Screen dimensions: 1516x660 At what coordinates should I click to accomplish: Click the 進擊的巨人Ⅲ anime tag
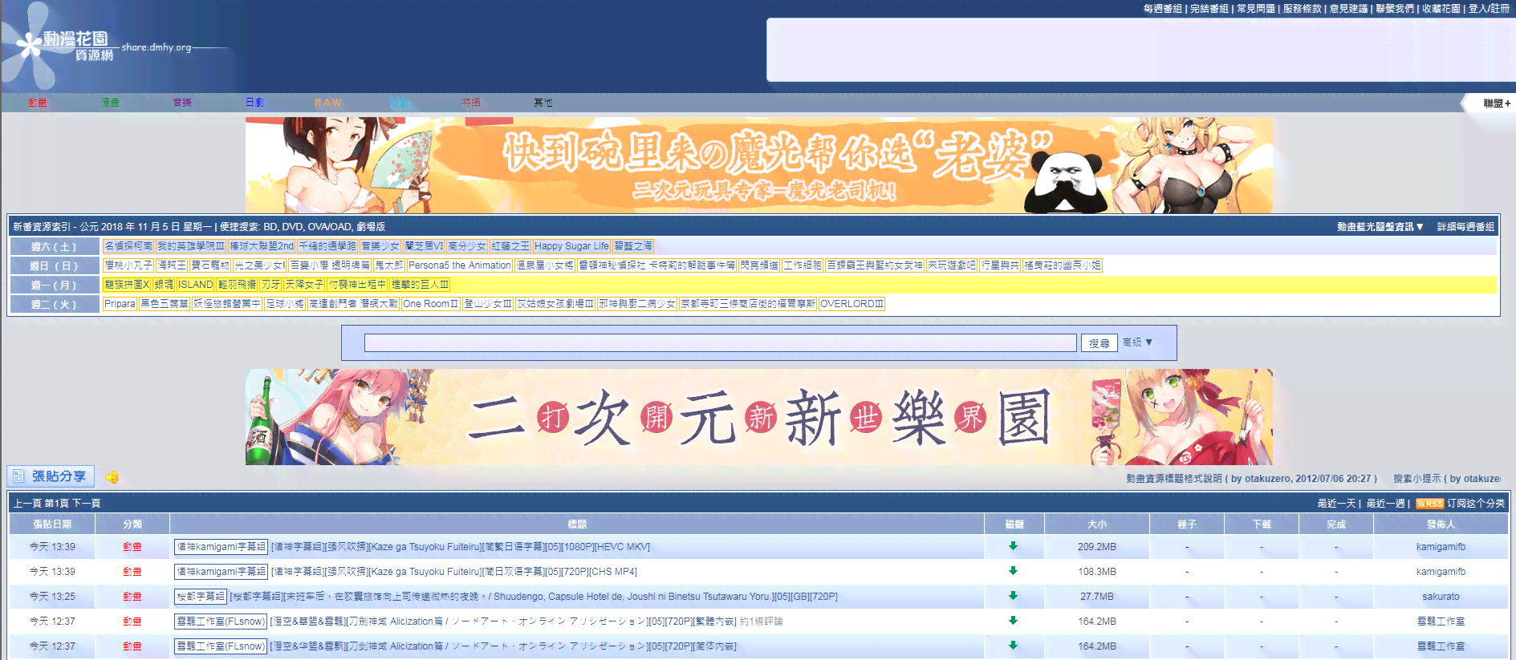tap(420, 285)
